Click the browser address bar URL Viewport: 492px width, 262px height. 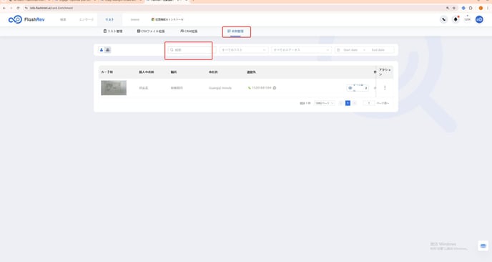tap(51, 8)
